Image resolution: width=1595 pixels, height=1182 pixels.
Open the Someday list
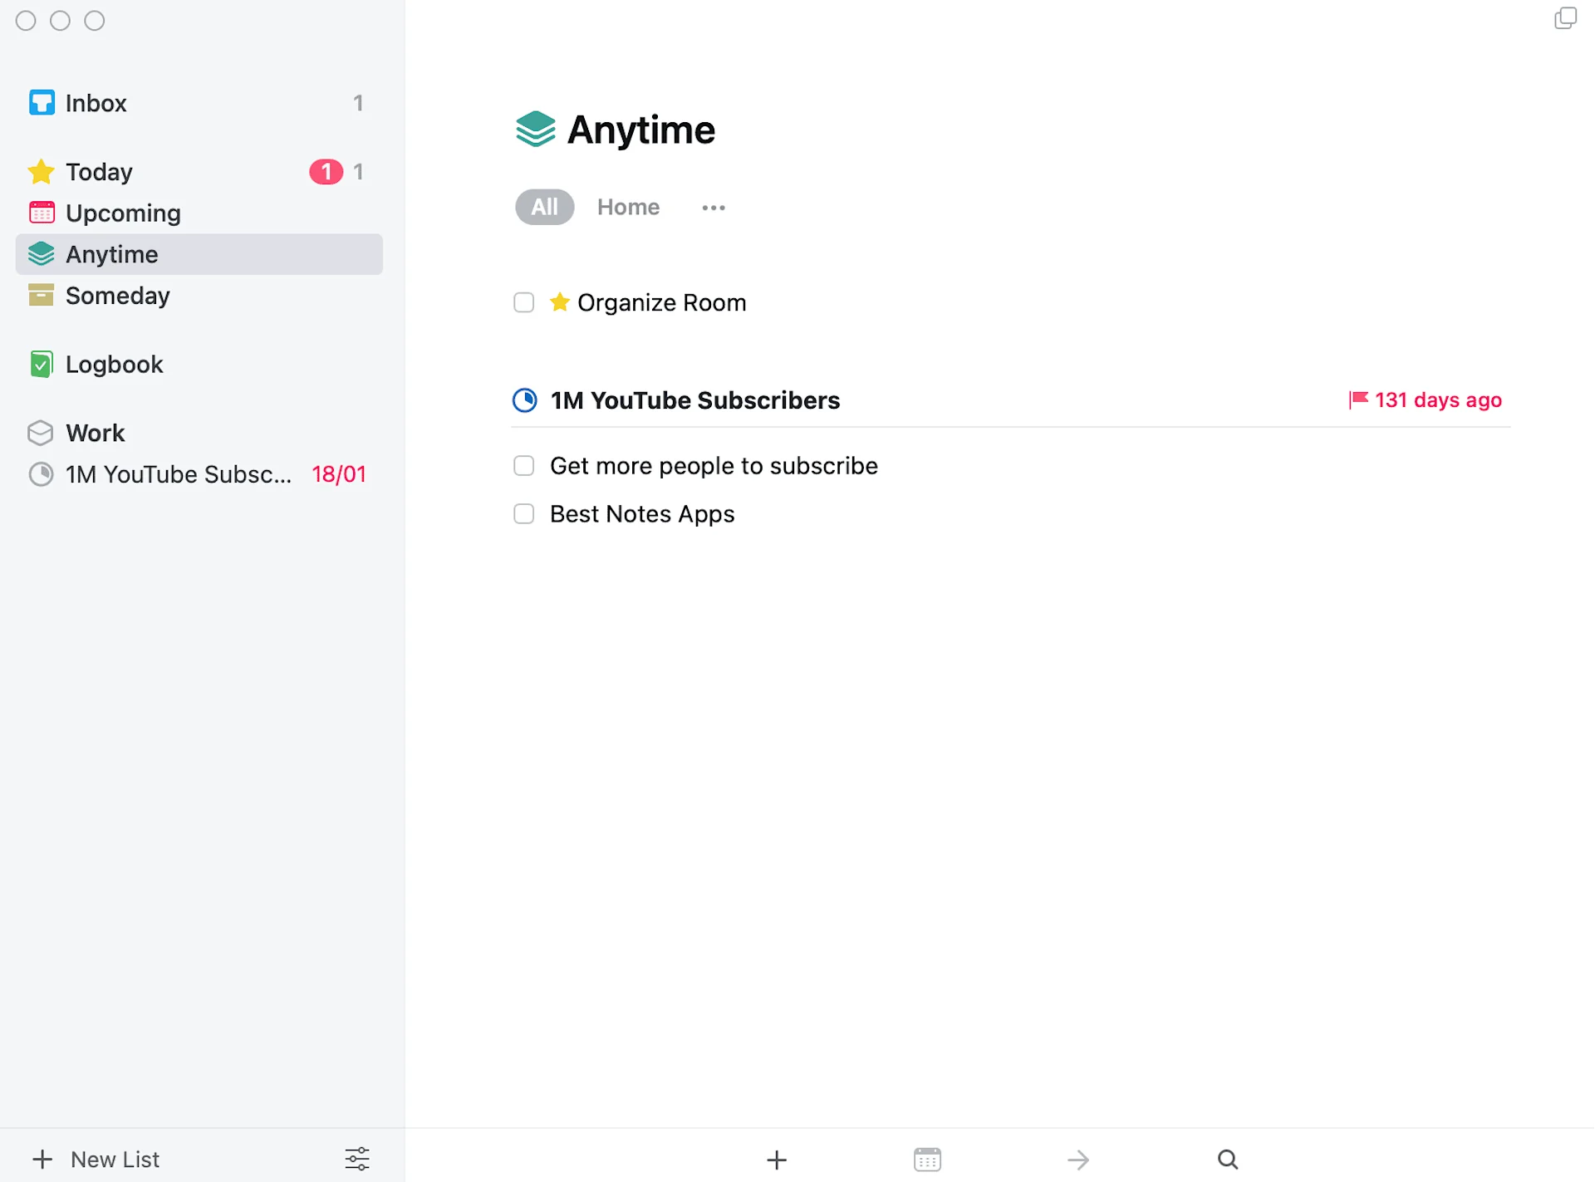click(x=117, y=295)
